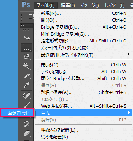Select the Eyedropper tool

tap(26, 85)
